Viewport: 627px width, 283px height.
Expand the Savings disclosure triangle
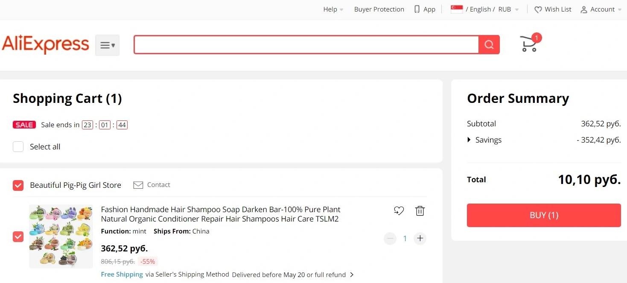[x=469, y=140]
